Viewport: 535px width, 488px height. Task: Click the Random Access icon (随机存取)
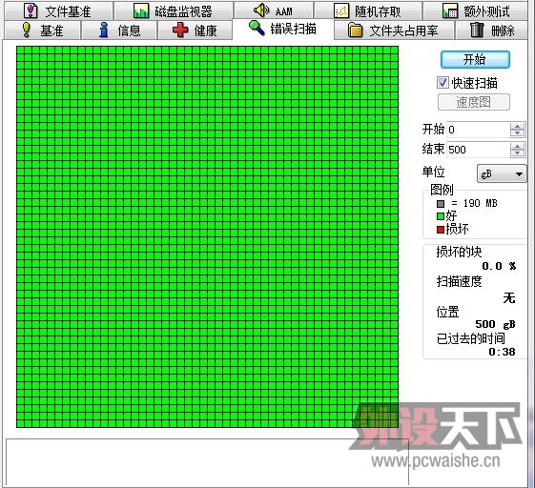coord(340,10)
